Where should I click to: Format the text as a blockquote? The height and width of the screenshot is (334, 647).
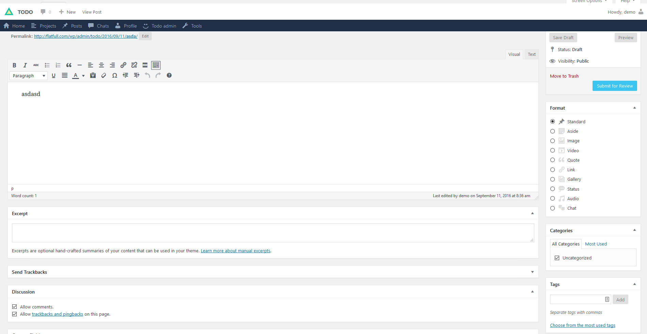coord(69,65)
